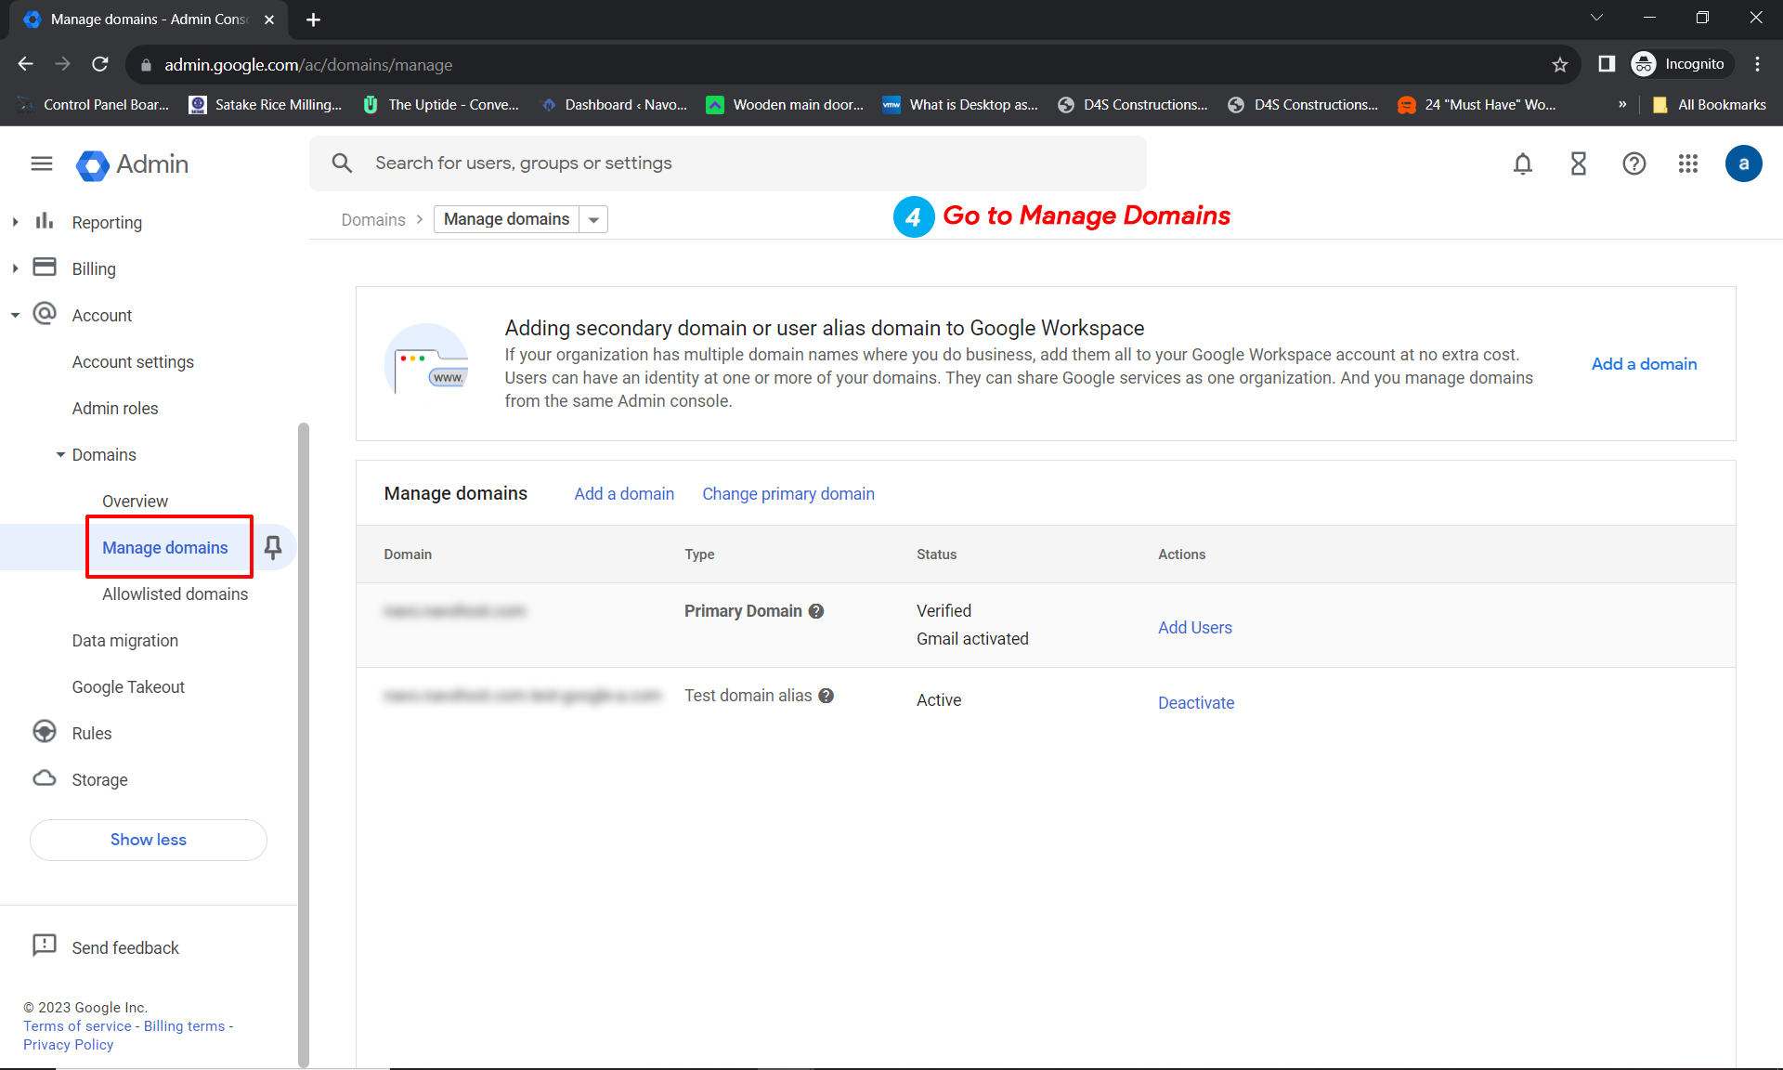Open the notifications bell
This screenshot has width=1783, height=1070.
click(1523, 163)
